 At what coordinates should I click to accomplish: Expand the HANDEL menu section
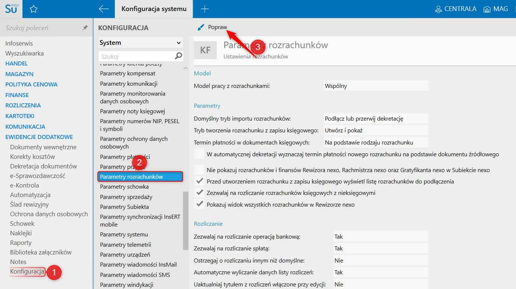[x=17, y=63]
